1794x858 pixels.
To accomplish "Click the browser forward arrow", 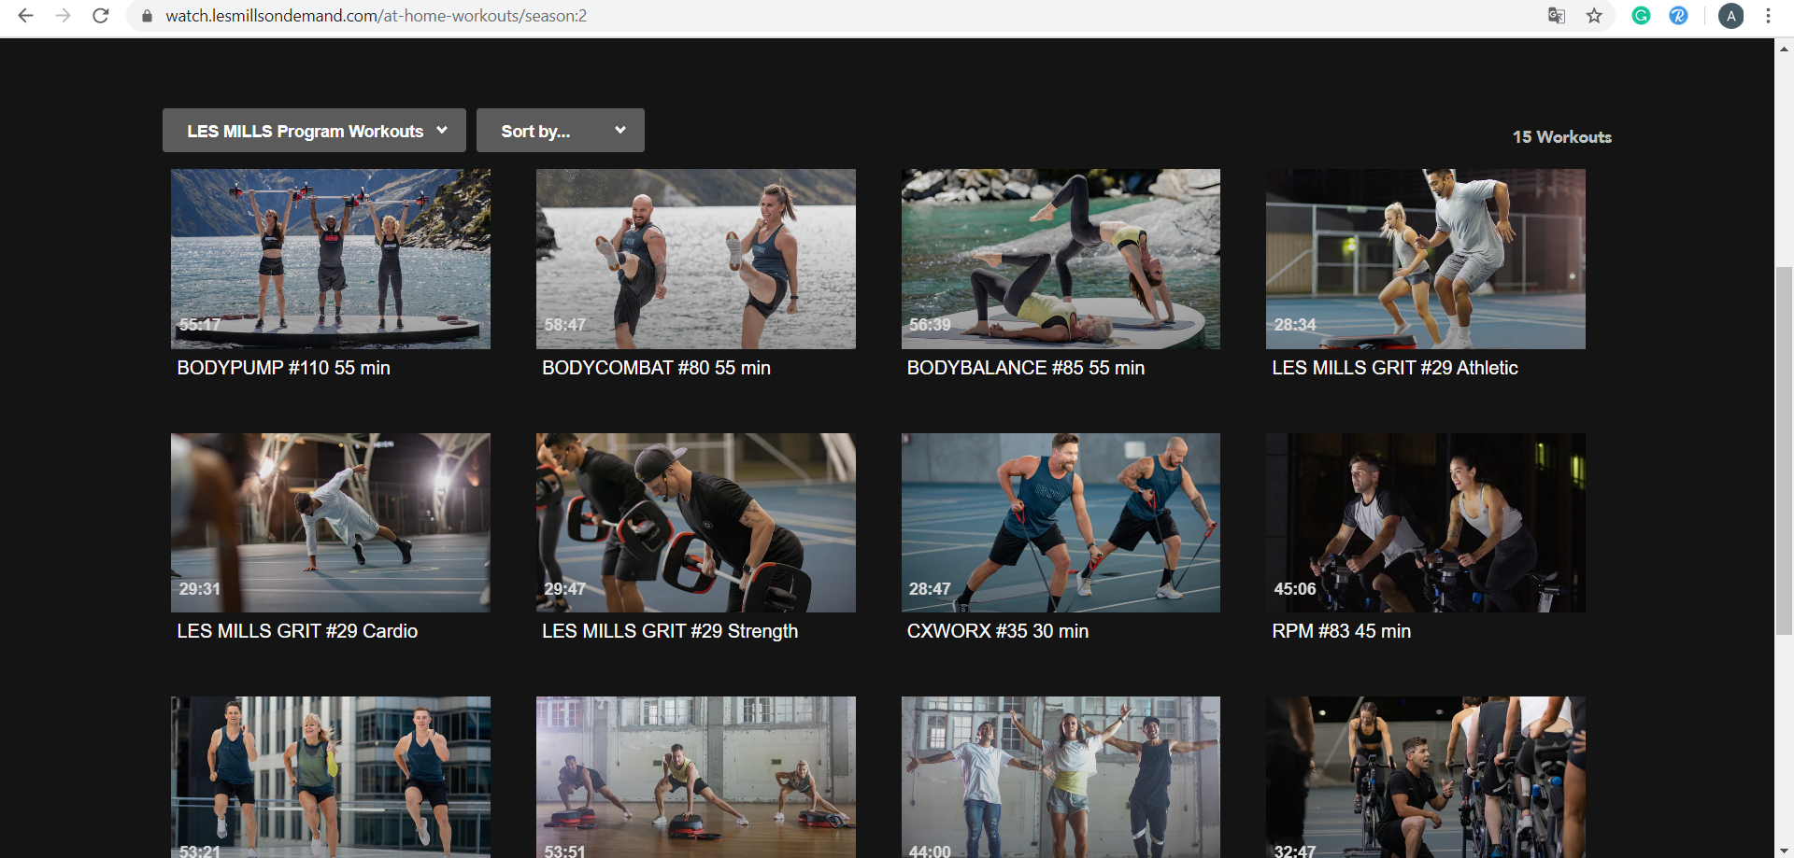I will pos(63,16).
